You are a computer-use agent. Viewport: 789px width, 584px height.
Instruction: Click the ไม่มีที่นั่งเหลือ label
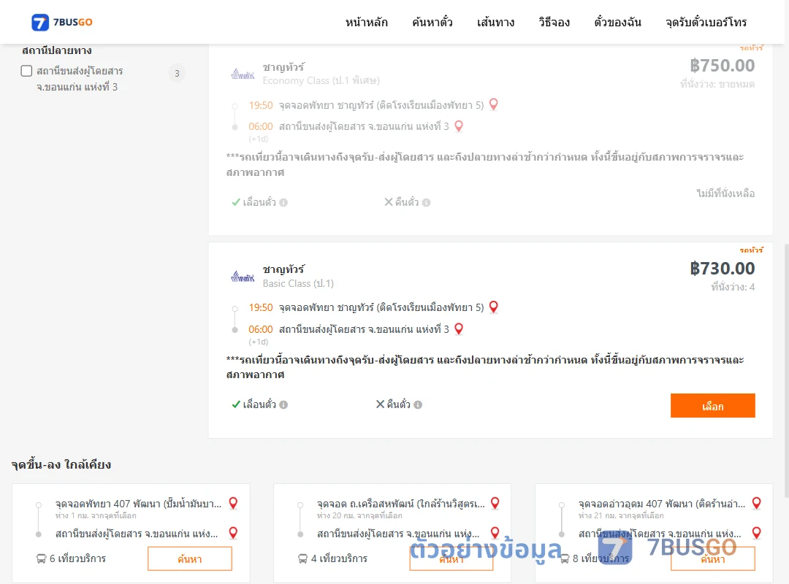tap(725, 193)
